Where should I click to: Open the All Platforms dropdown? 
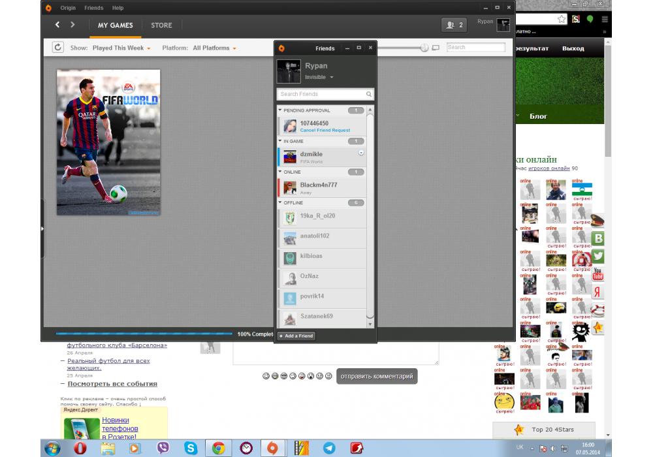coord(214,48)
